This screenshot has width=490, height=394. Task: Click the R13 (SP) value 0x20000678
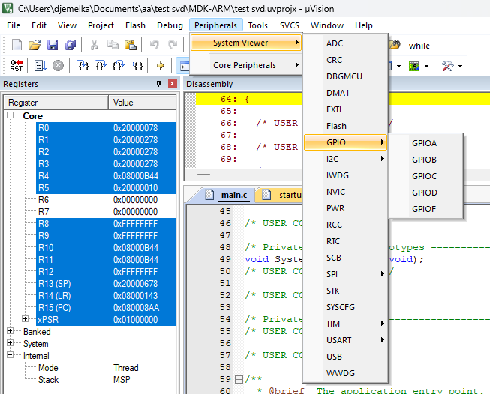135,284
